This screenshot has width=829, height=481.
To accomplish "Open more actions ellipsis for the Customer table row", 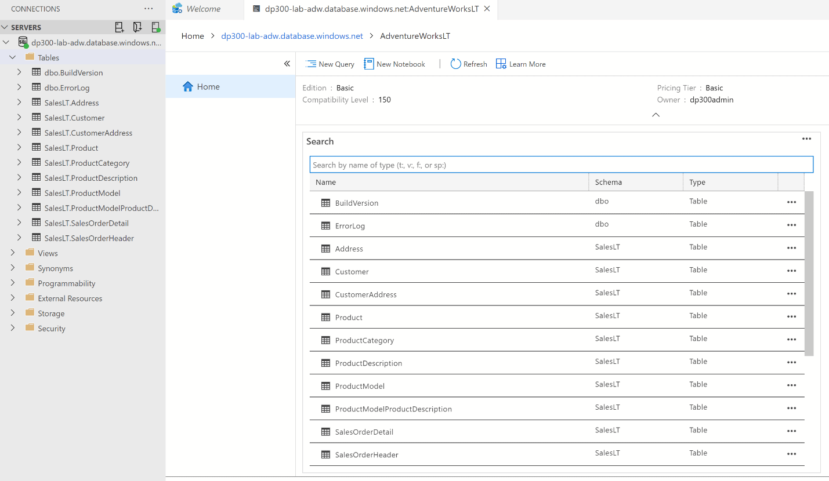I will click(x=791, y=271).
